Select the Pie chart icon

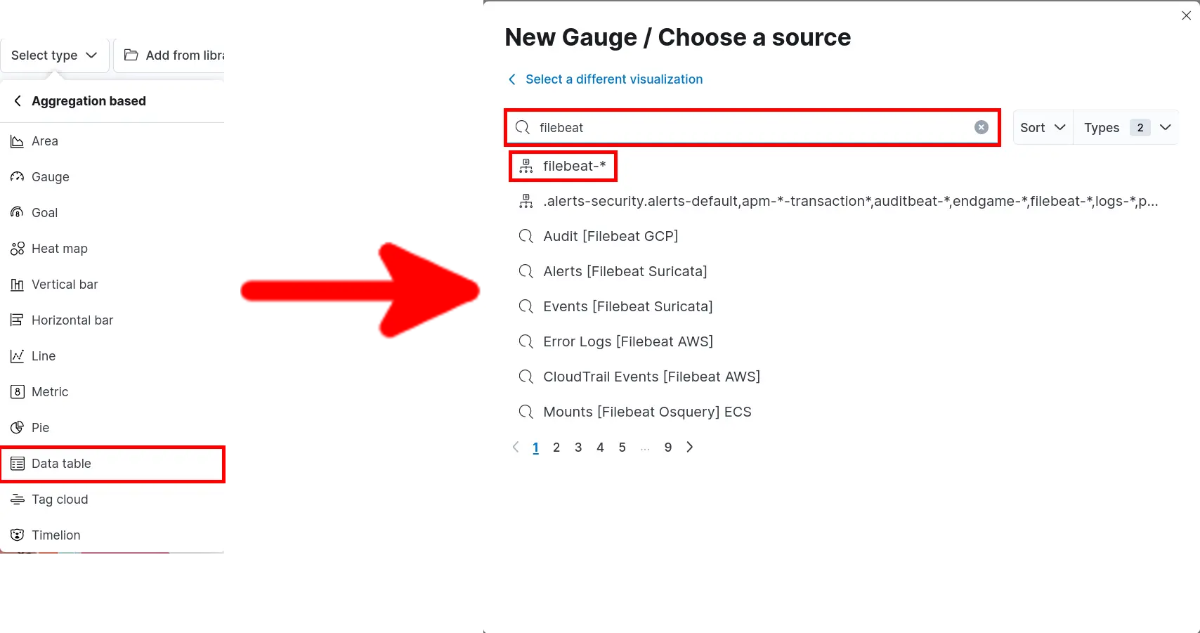pyautogui.click(x=17, y=427)
